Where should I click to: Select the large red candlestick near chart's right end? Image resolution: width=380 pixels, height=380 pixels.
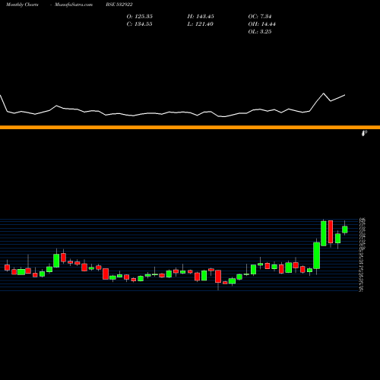(331, 232)
